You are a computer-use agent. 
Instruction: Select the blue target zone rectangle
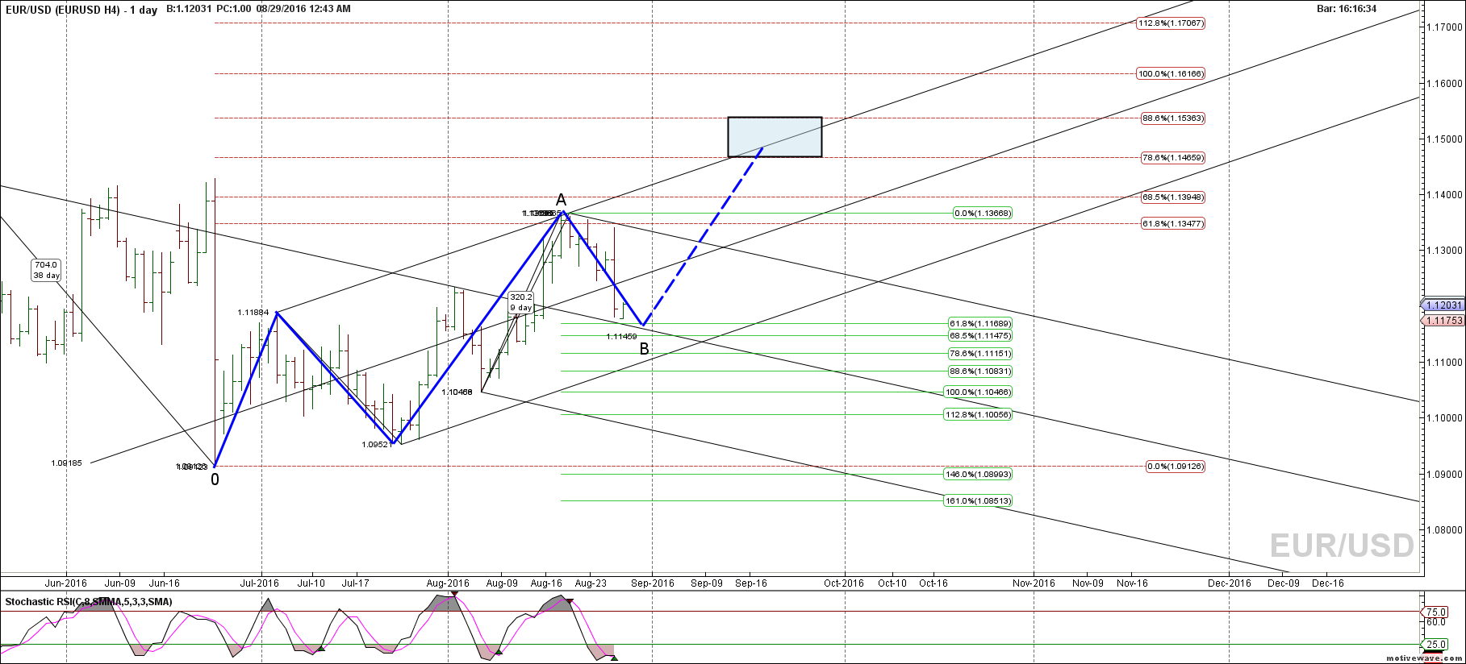coord(775,137)
